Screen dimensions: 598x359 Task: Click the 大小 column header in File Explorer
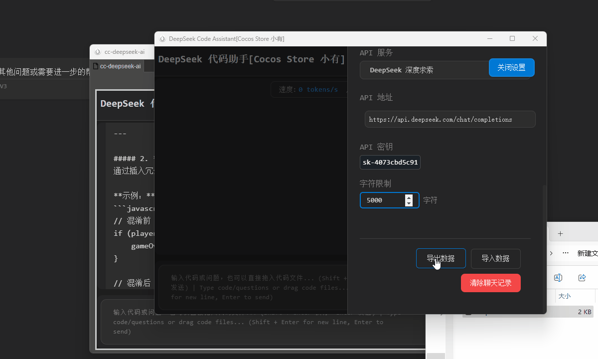point(565,296)
